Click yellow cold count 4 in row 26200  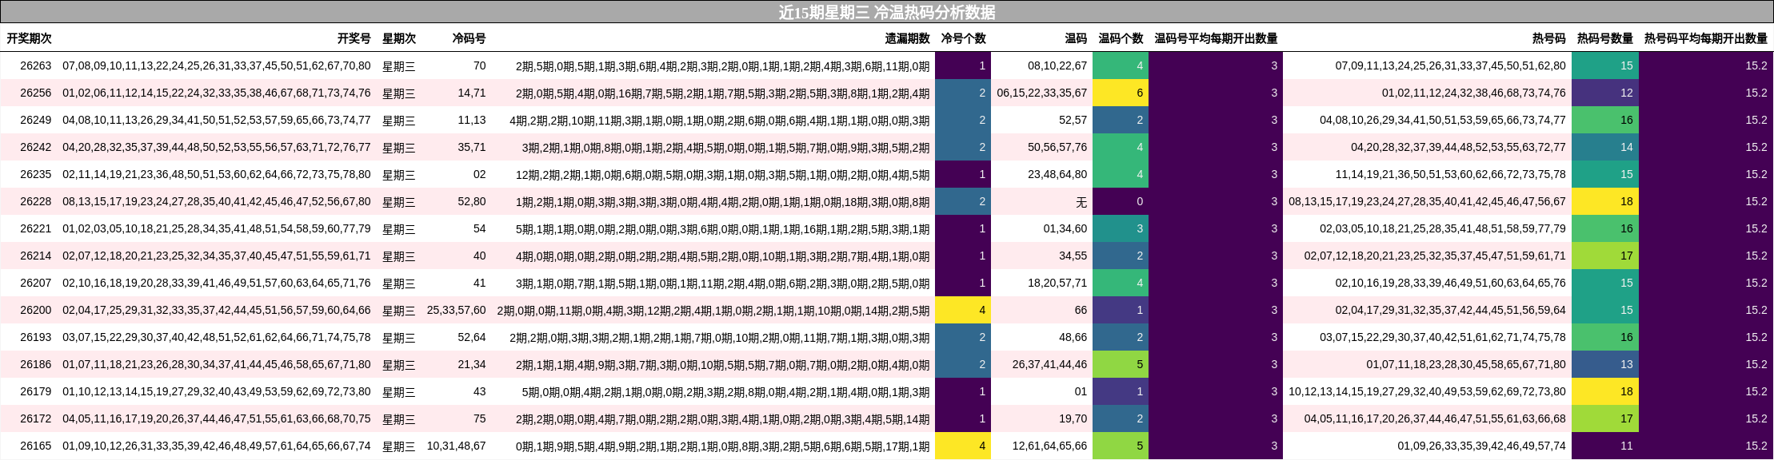click(963, 310)
